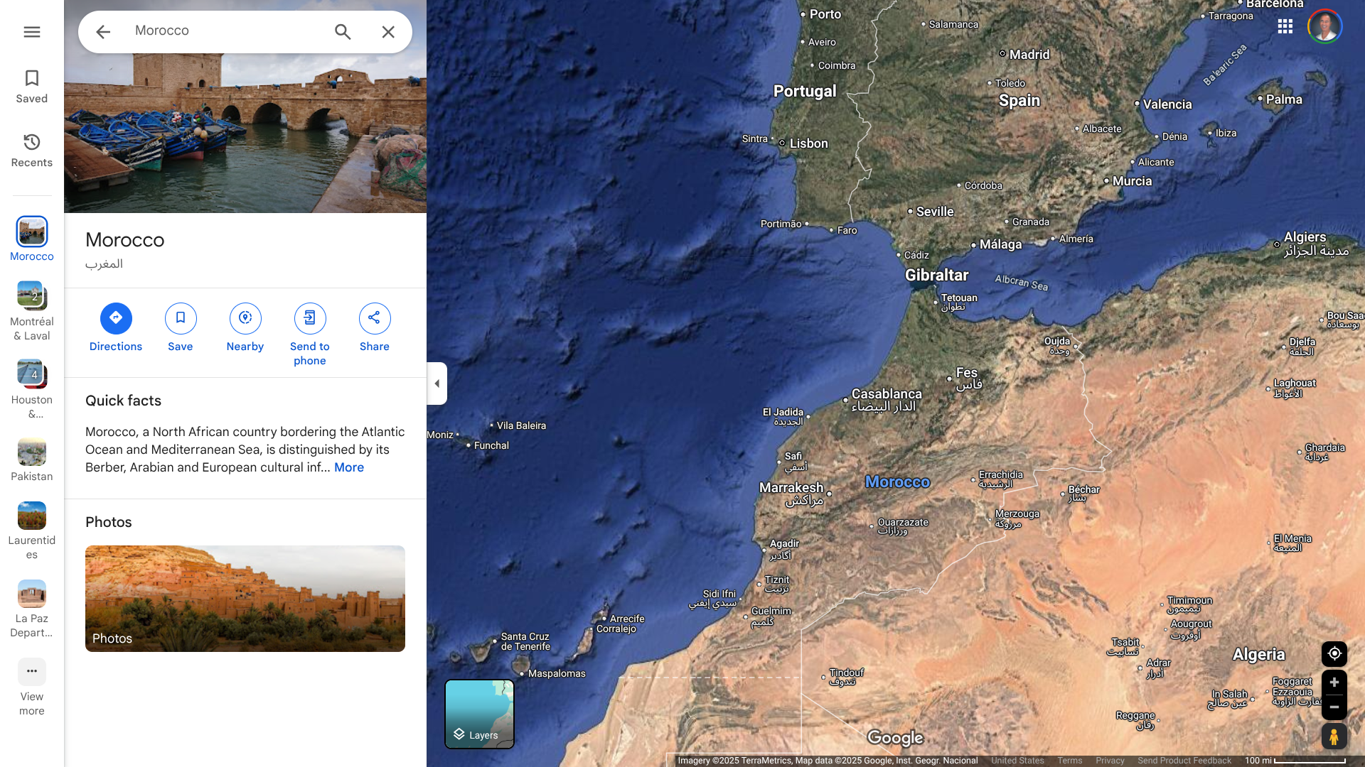Click the Directions icon button
The image size is (1365, 767).
coord(116,318)
